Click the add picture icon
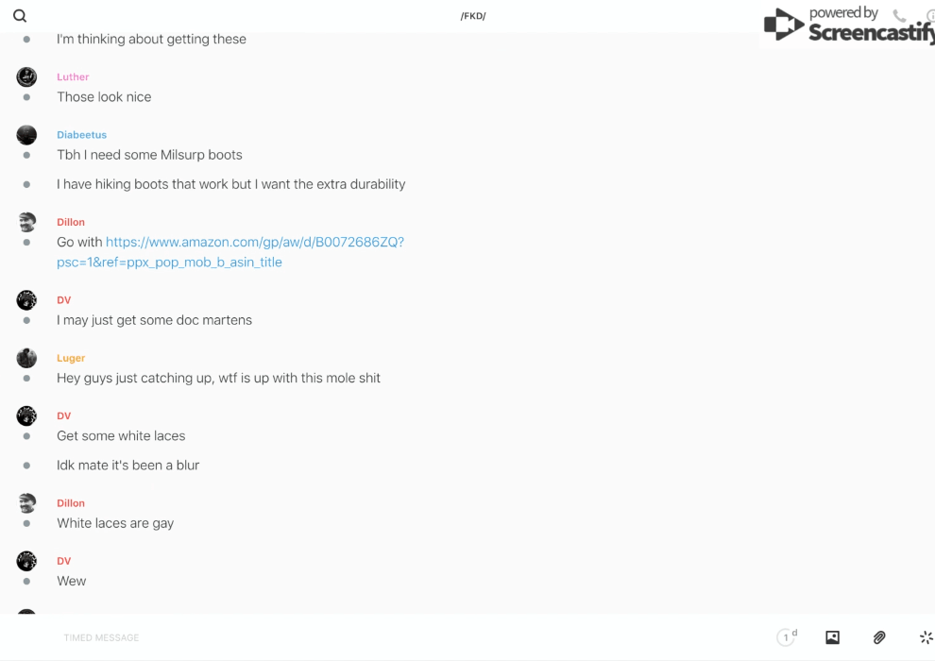 click(832, 637)
